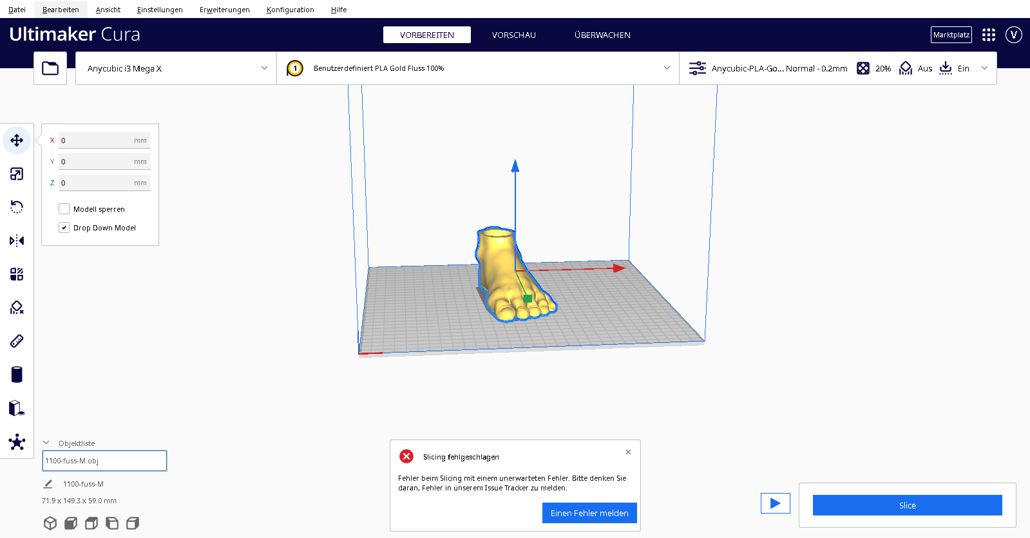The height and width of the screenshot is (538, 1030).
Task: Switch to 3D perspective view cube
Action: pyautogui.click(x=50, y=523)
